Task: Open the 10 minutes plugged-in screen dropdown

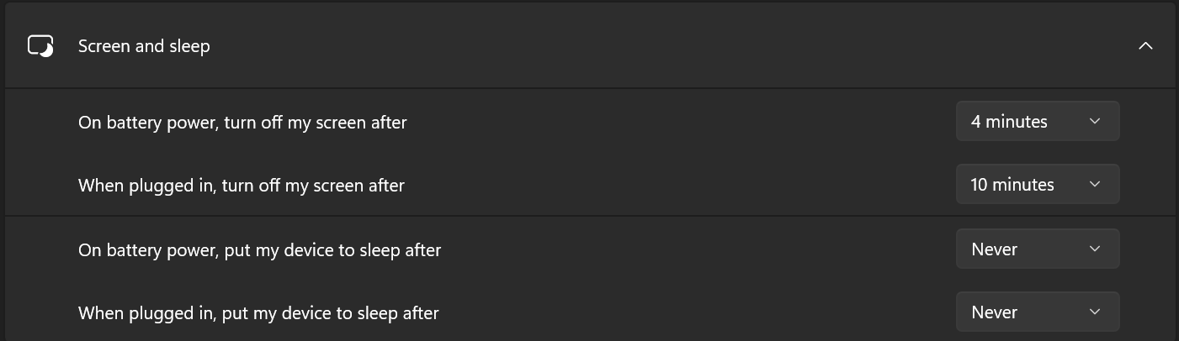Action: [1038, 184]
